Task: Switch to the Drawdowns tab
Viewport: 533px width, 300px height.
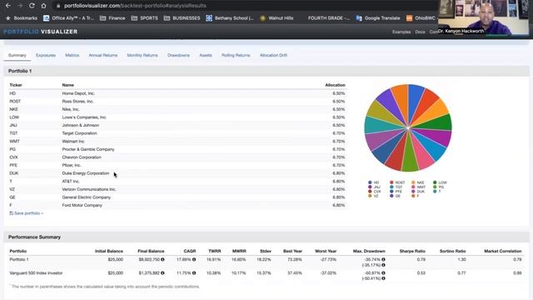Action: (x=178, y=55)
